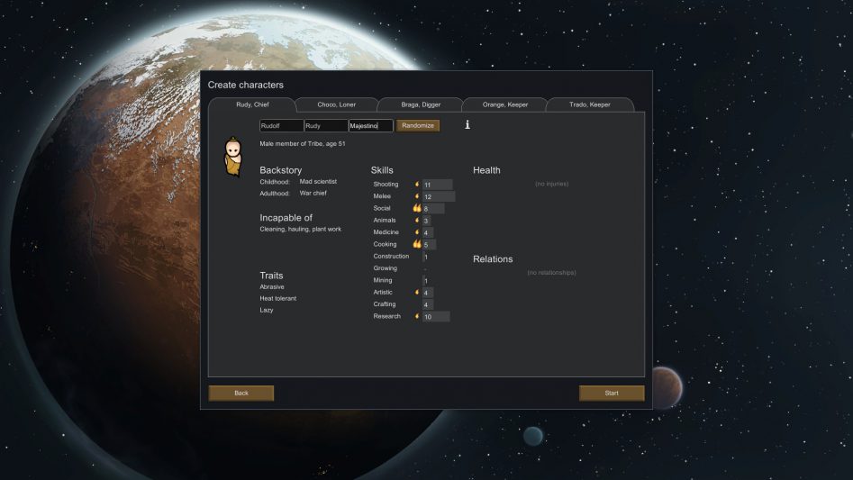
Task: Open the Braga, Digger tab
Action: click(x=421, y=104)
